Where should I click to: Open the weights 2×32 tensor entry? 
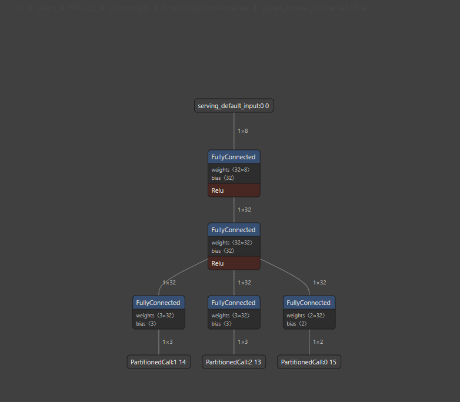coord(305,316)
